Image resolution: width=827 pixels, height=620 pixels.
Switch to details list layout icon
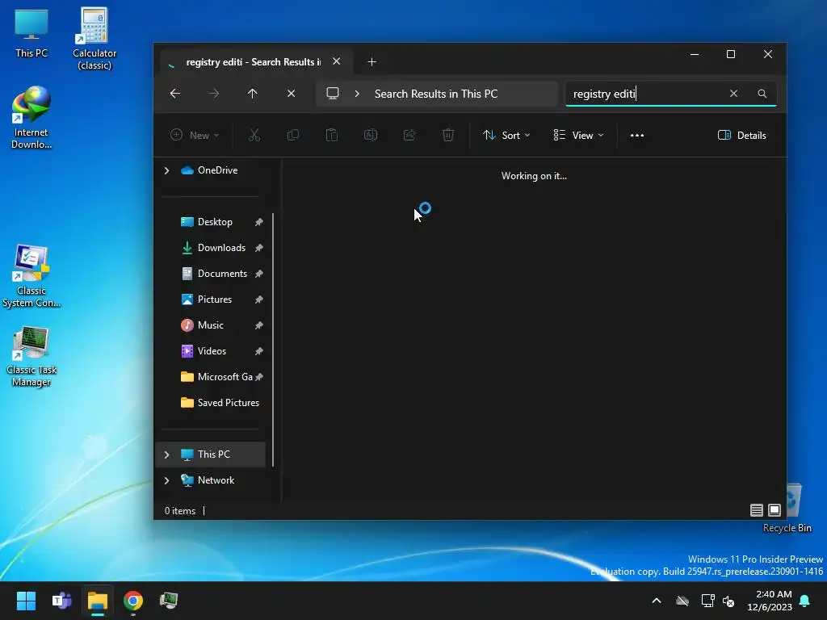pos(756,510)
